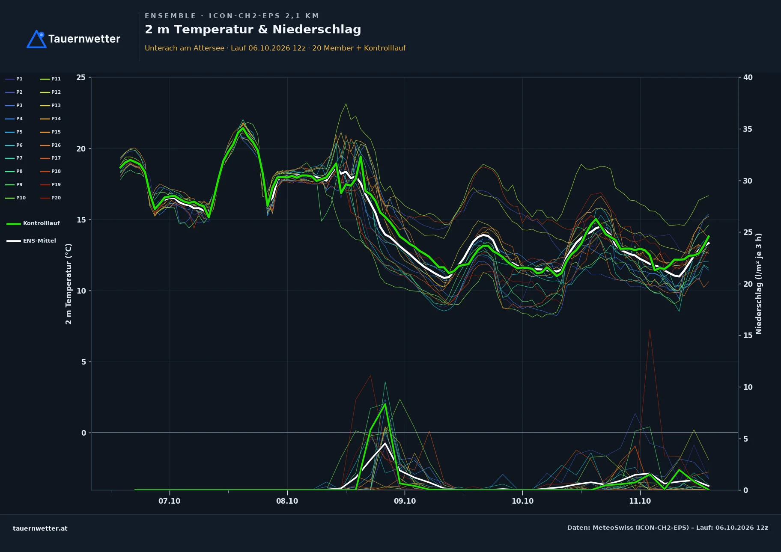Click the 11.10 date axis label

(640, 501)
